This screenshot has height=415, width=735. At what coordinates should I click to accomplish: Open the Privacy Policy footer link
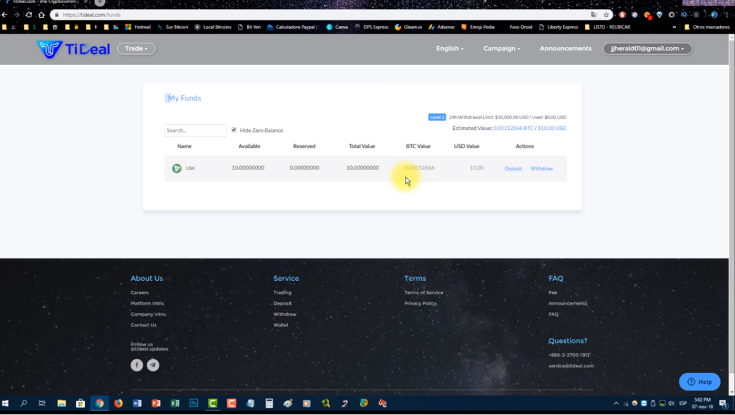pyautogui.click(x=421, y=304)
